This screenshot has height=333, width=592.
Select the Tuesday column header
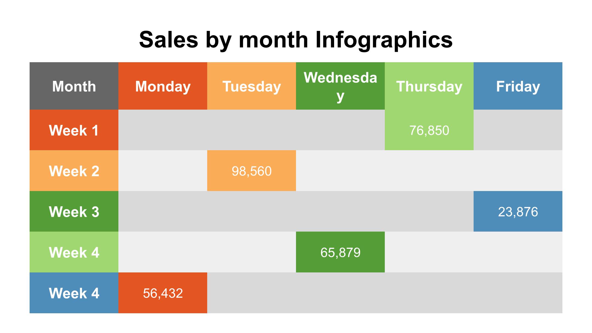tap(252, 86)
